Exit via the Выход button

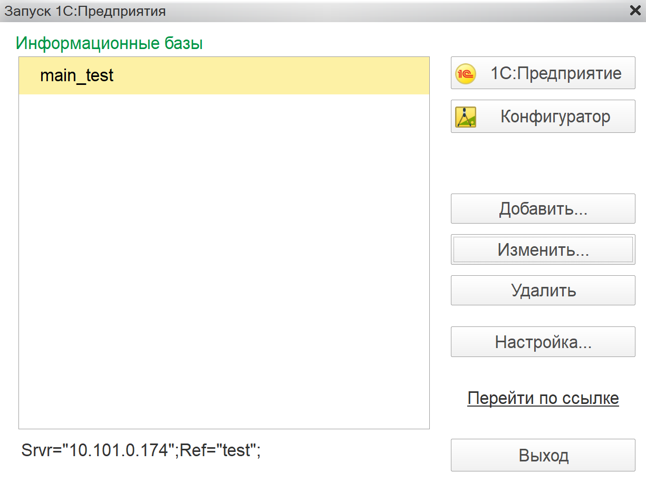pos(543,455)
